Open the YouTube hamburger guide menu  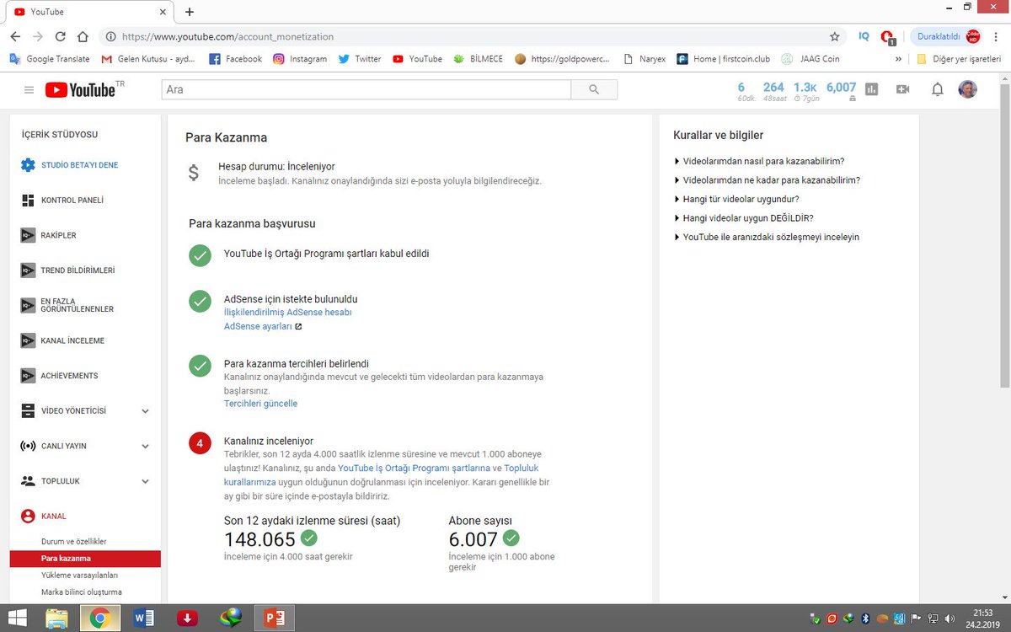pyautogui.click(x=29, y=89)
